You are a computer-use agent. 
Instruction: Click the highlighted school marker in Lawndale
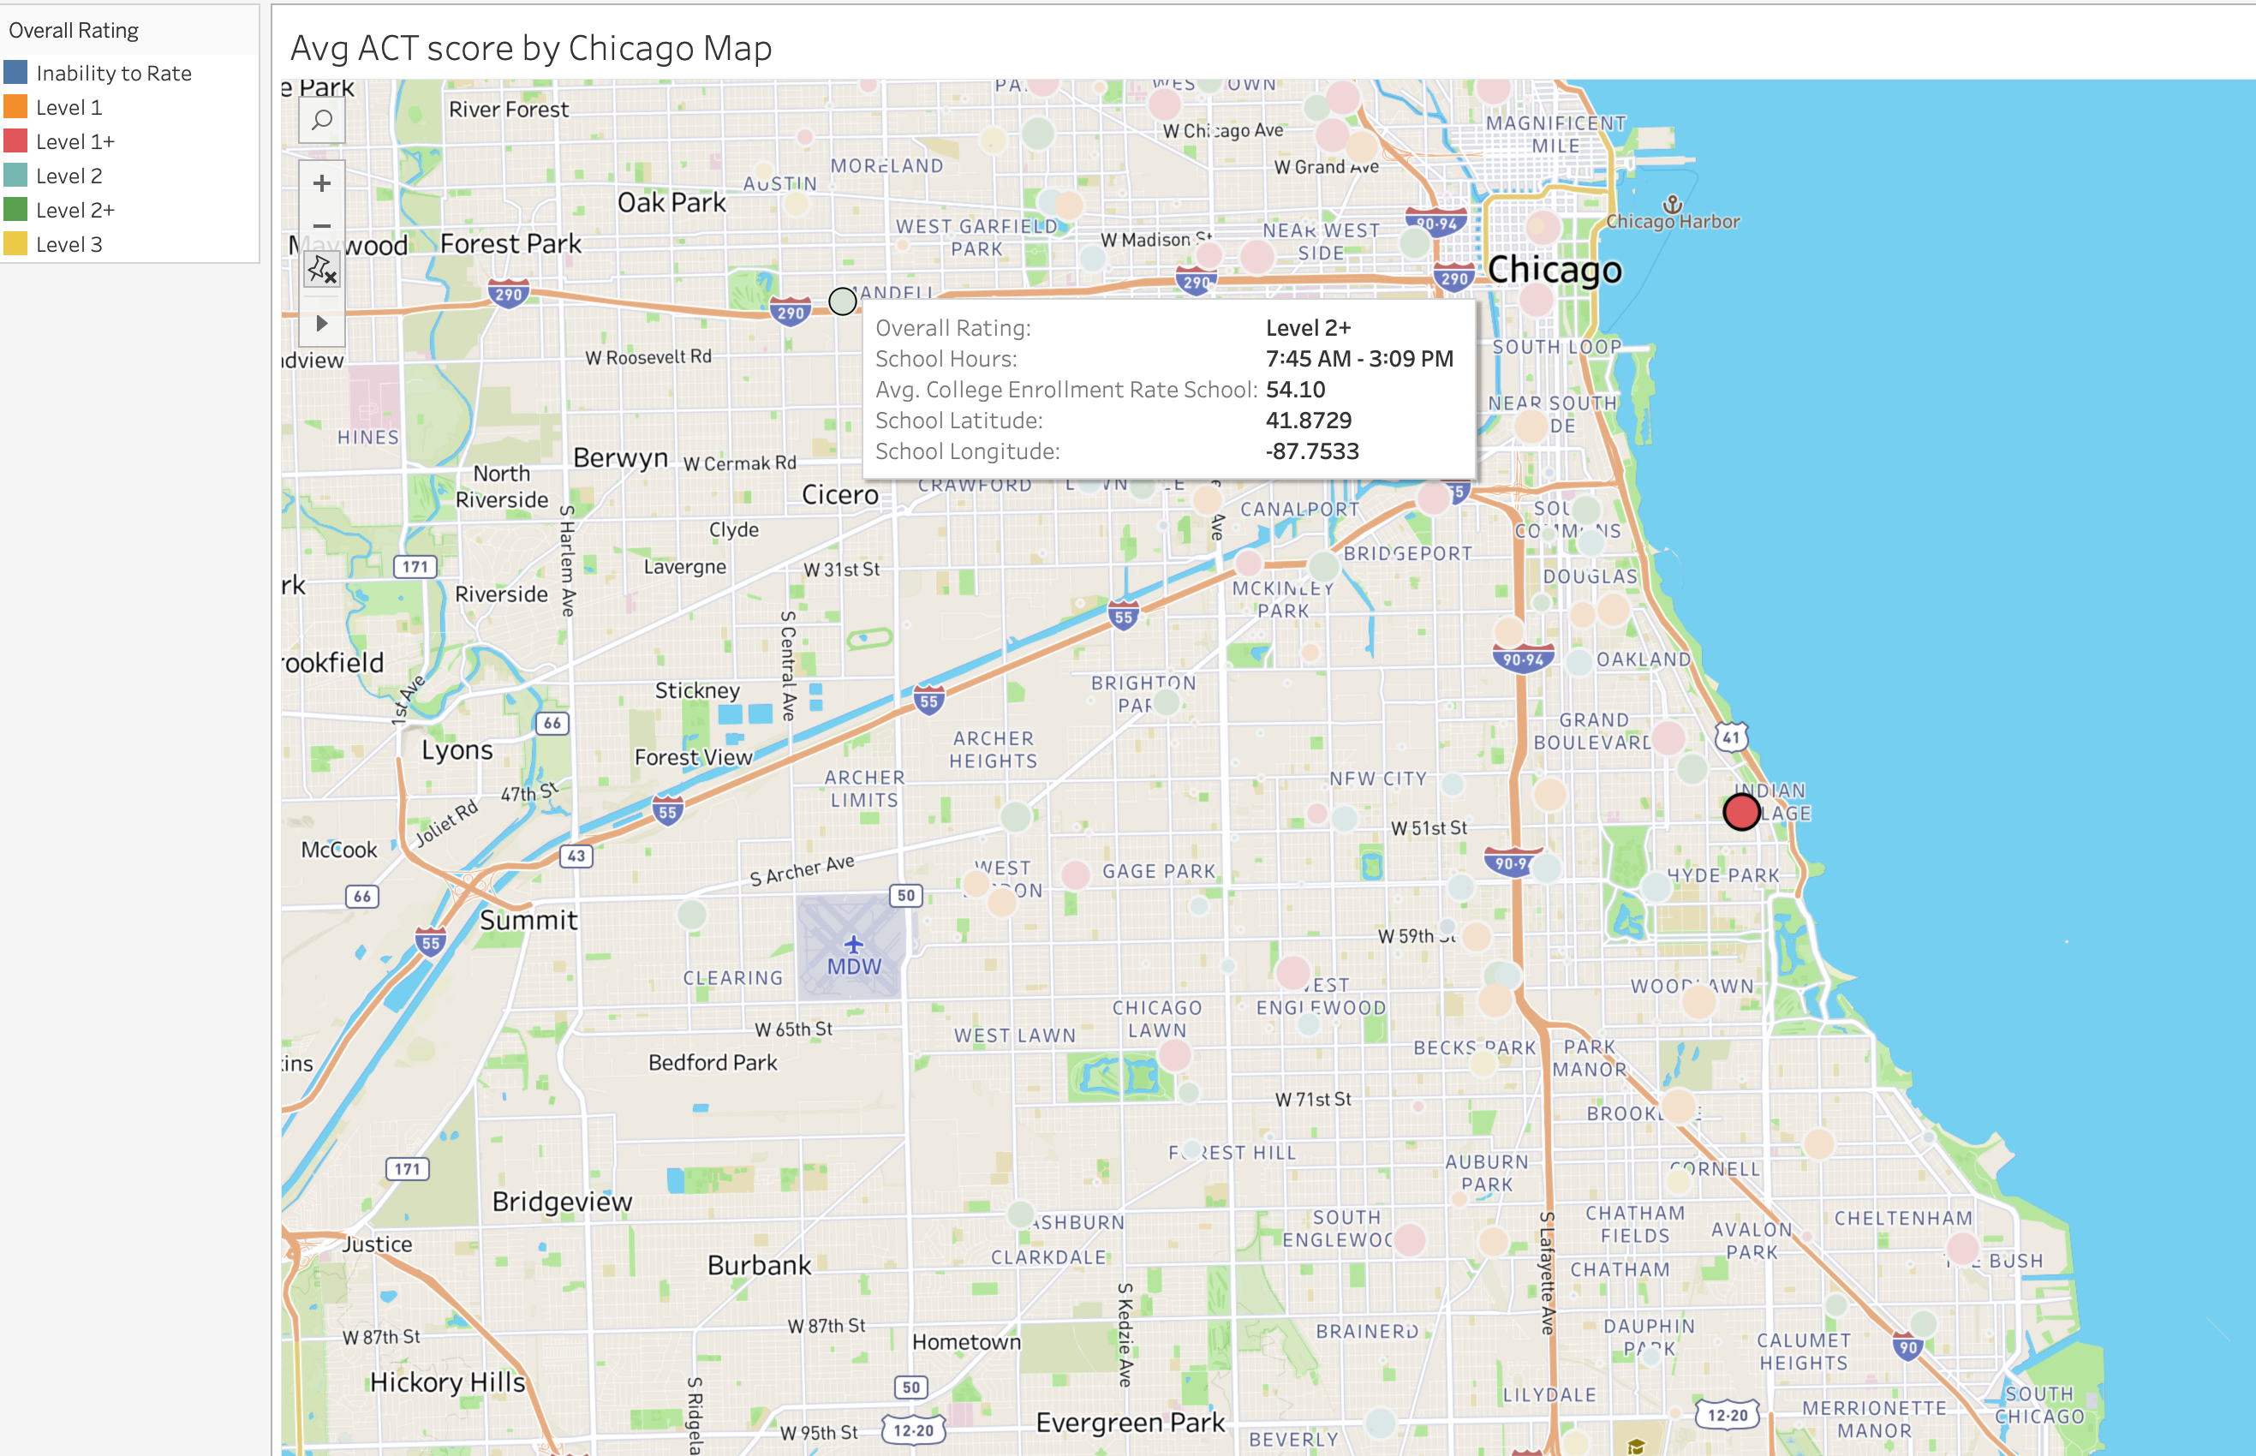[842, 300]
